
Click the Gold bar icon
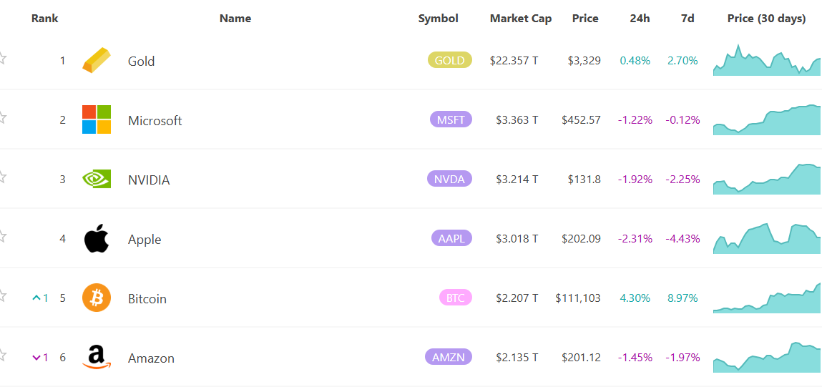point(97,60)
